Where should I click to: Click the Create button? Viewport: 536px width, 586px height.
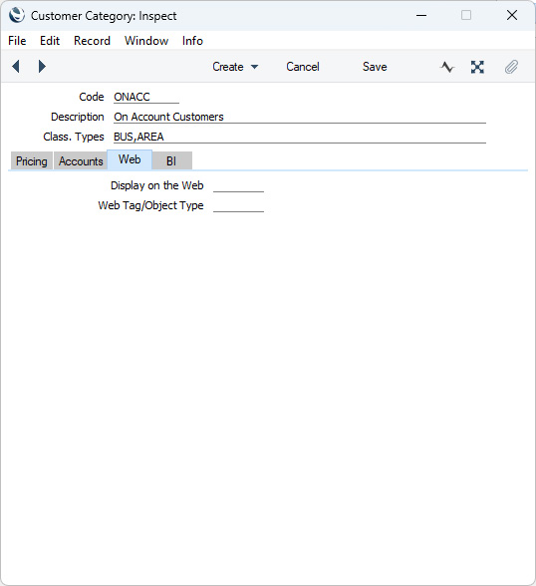pyautogui.click(x=228, y=67)
